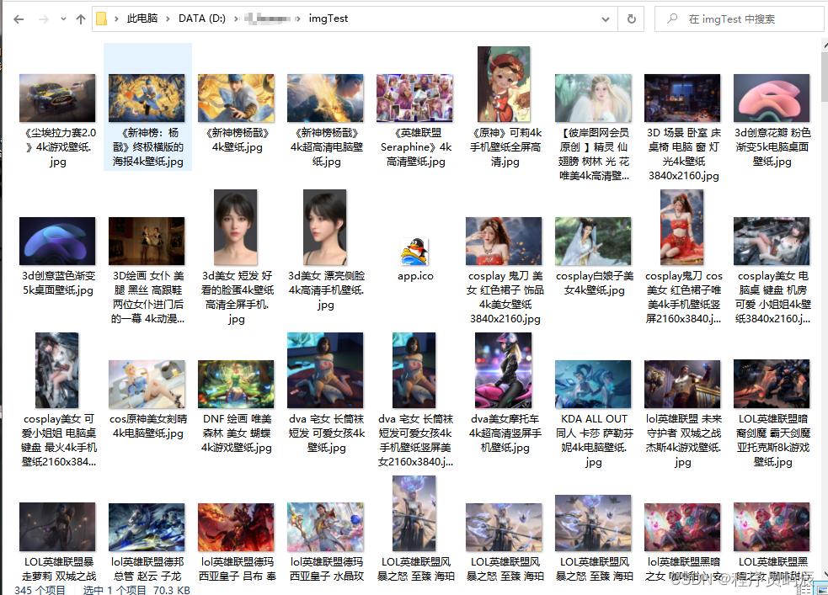Go up one folder level
This screenshot has height=595, width=828.
click(80, 19)
